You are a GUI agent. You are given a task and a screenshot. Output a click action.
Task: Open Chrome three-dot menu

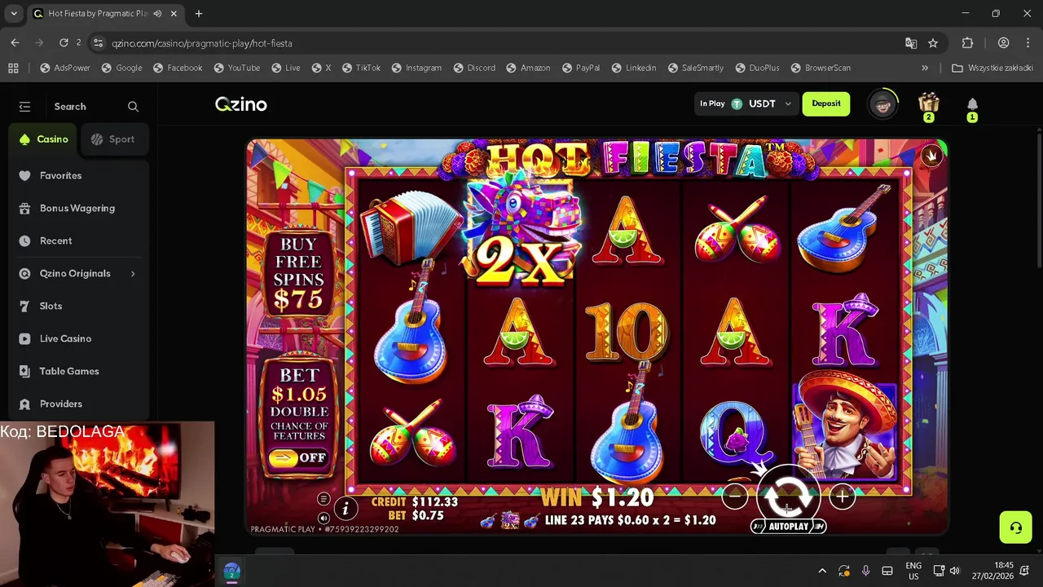(x=1027, y=43)
